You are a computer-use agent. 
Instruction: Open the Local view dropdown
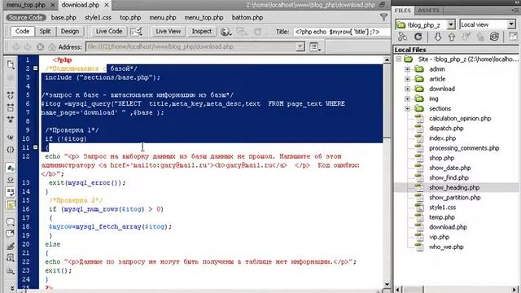click(x=511, y=24)
